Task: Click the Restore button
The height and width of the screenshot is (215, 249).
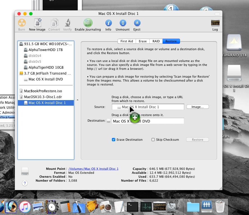Action: click(x=197, y=140)
